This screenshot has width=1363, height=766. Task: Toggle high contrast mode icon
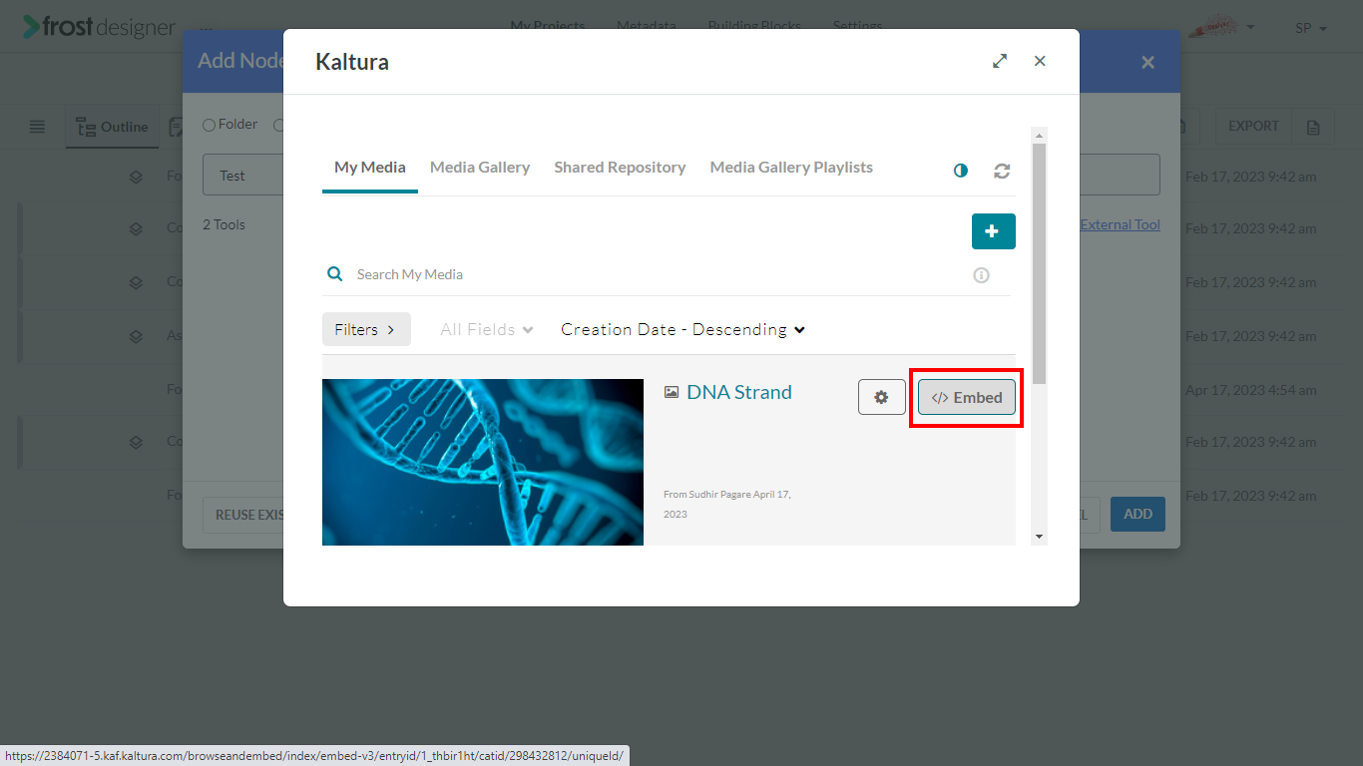tap(960, 171)
